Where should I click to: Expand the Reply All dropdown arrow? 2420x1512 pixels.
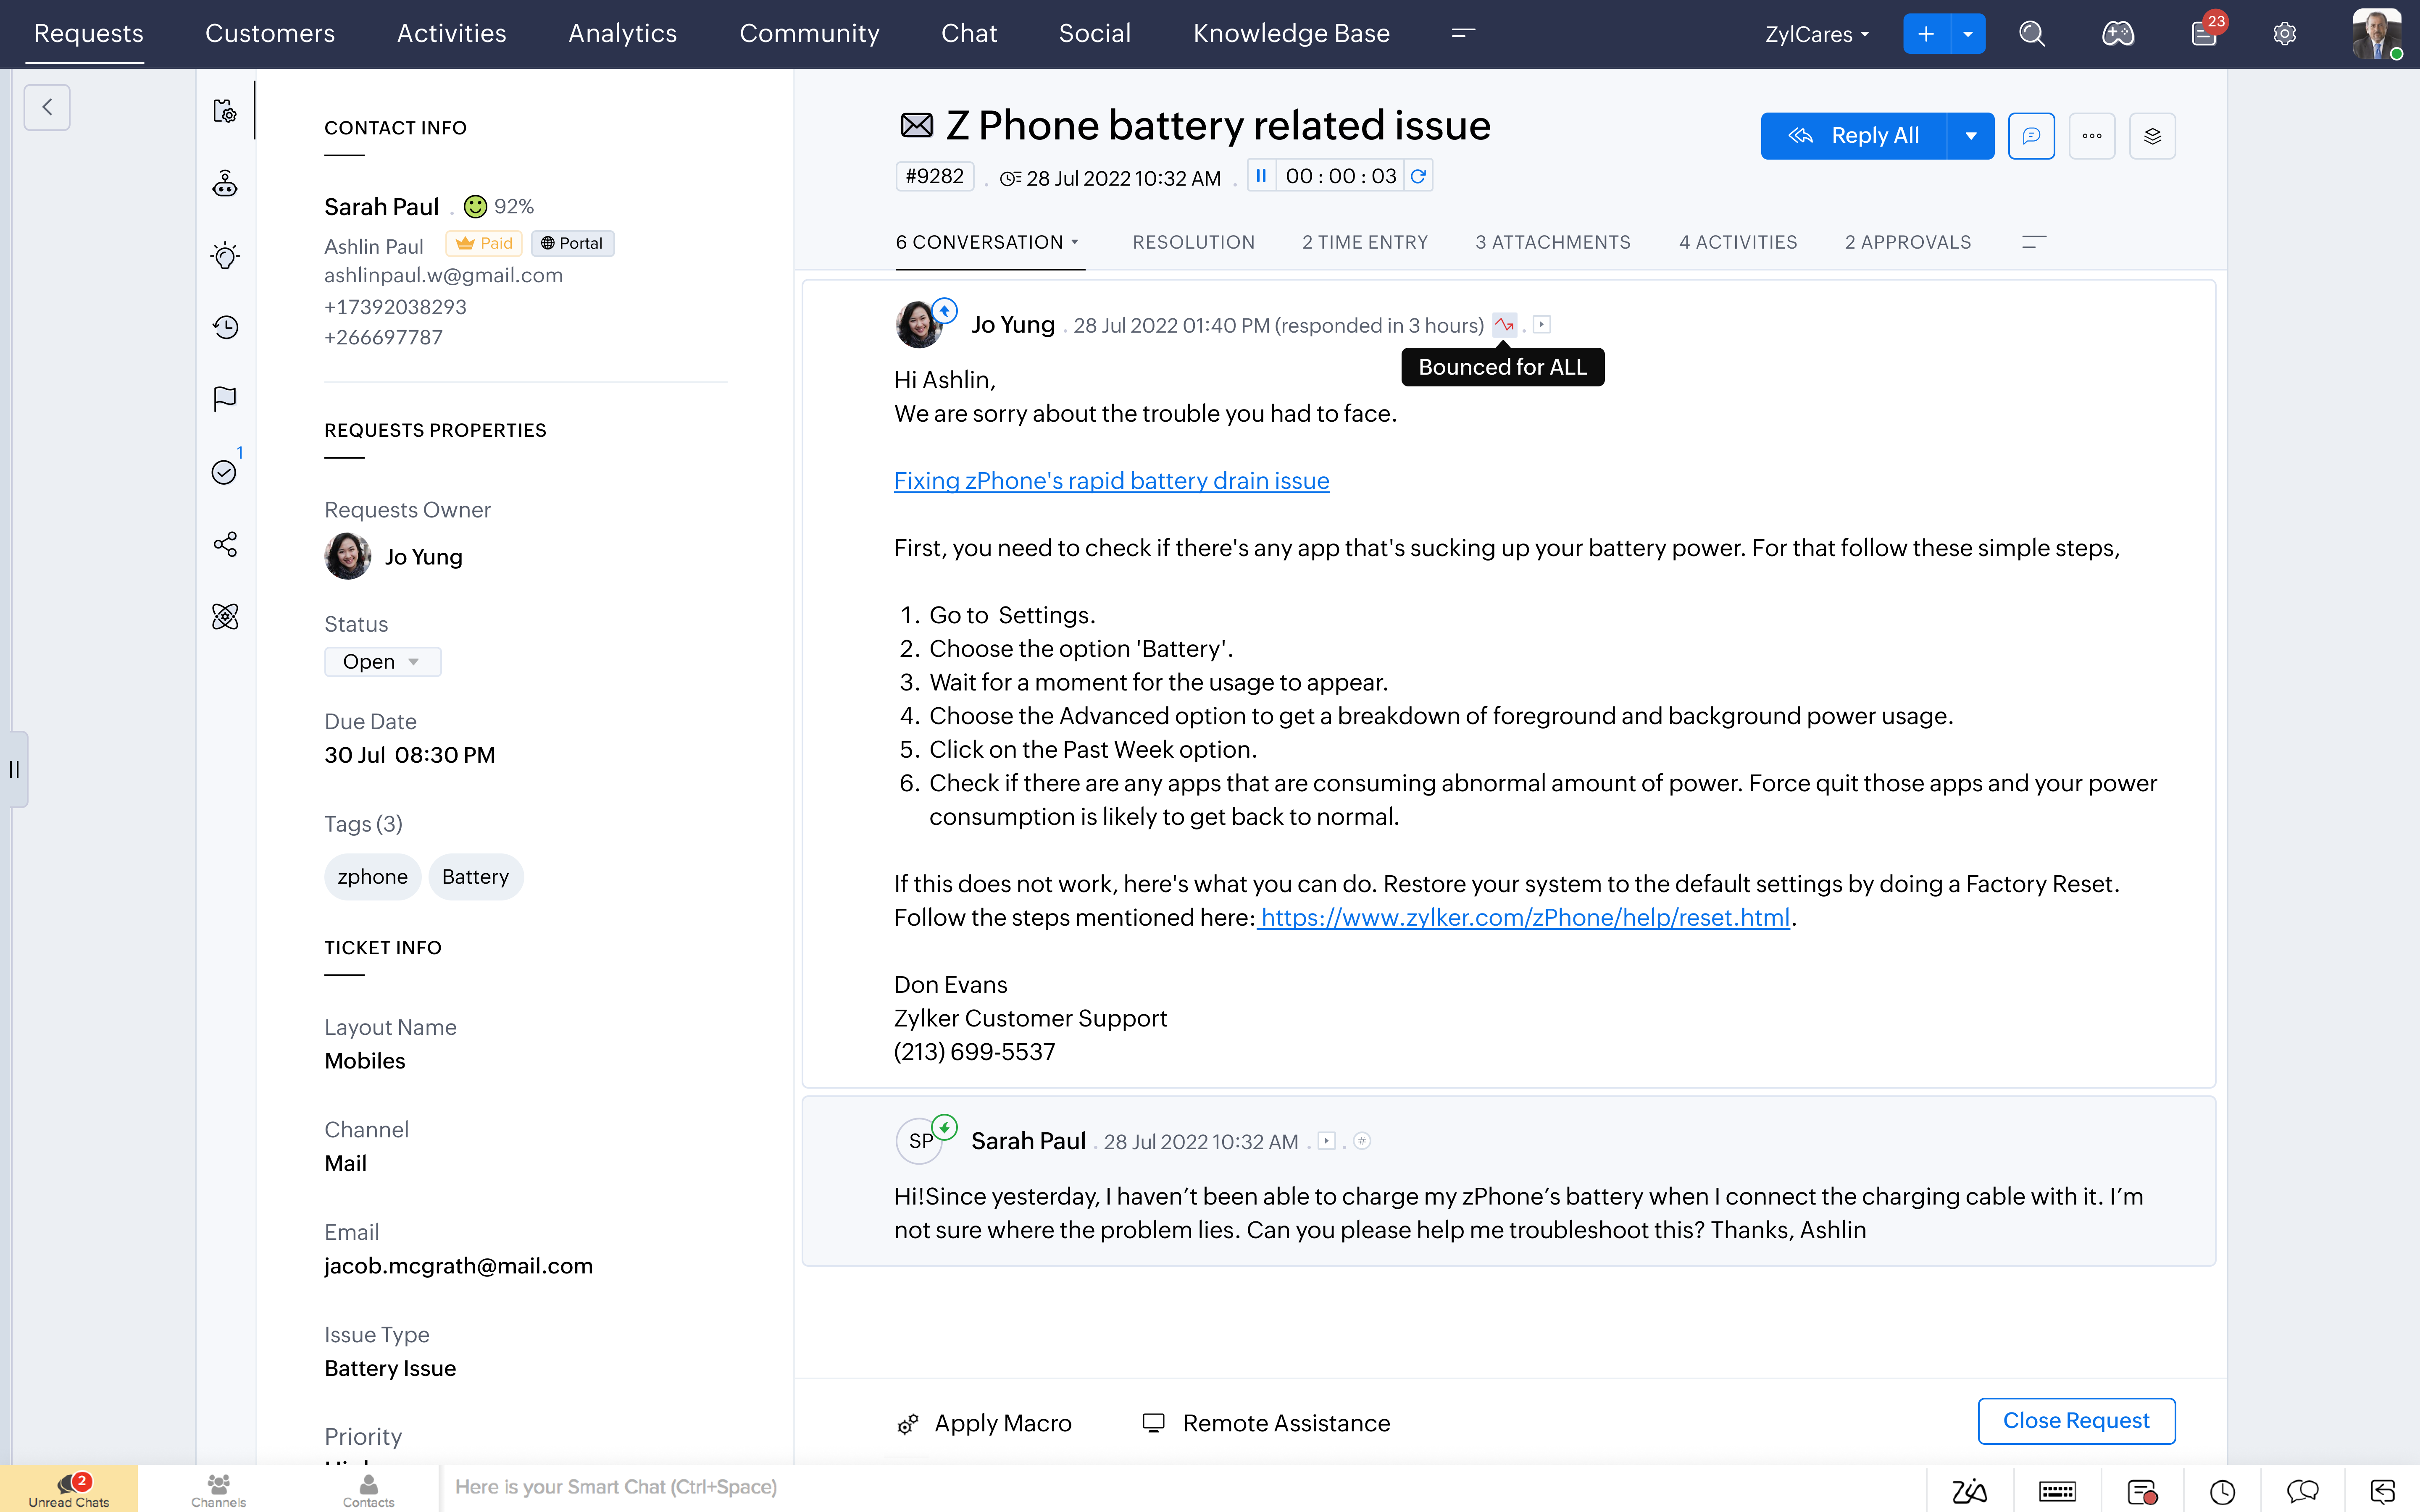pos(1970,136)
